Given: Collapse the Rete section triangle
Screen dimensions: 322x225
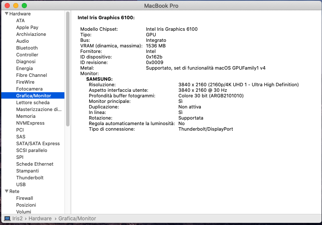Looking at the screenshot, I should click(6, 191).
